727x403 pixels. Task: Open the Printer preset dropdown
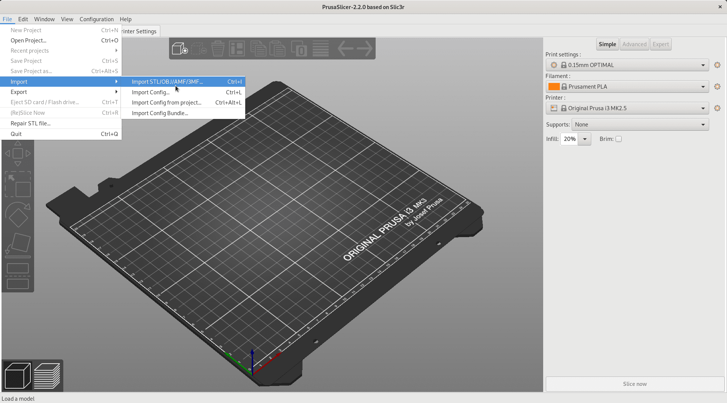point(627,108)
